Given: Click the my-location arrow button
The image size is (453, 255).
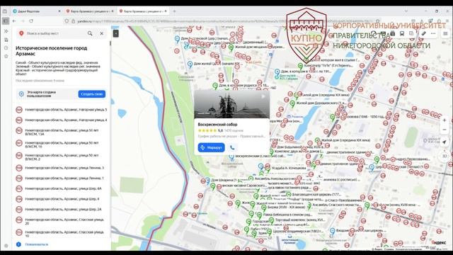Looking at the screenshot, I should tap(445, 142).
